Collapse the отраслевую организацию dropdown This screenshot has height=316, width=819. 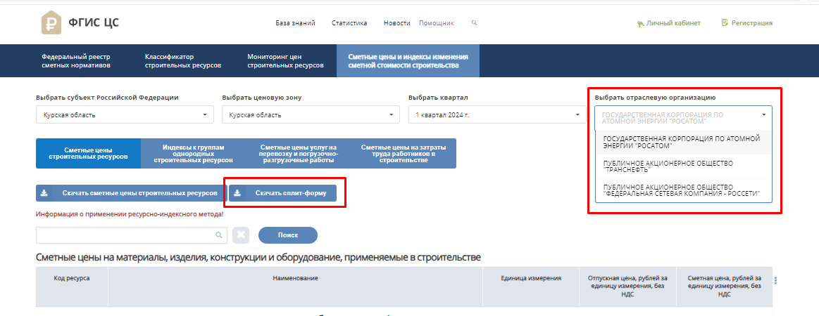683,118
